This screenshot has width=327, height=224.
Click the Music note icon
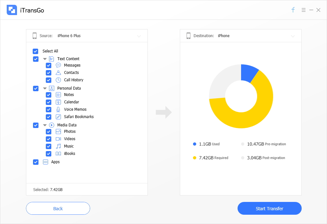[x=58, y=146]
